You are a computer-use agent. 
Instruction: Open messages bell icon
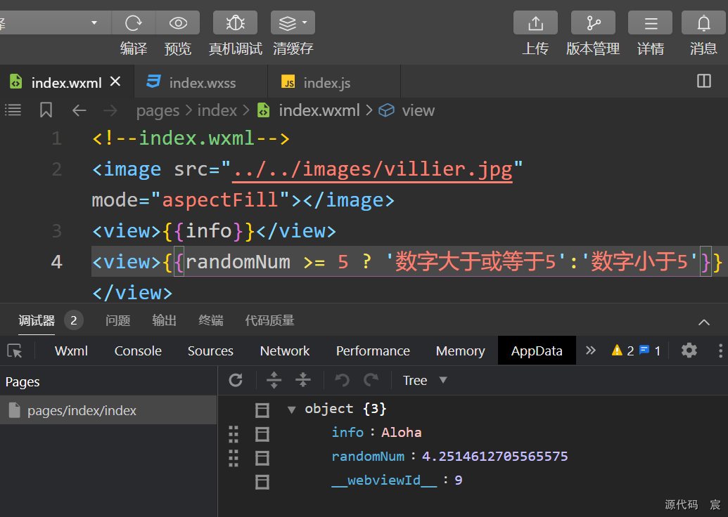coord(703,22)
